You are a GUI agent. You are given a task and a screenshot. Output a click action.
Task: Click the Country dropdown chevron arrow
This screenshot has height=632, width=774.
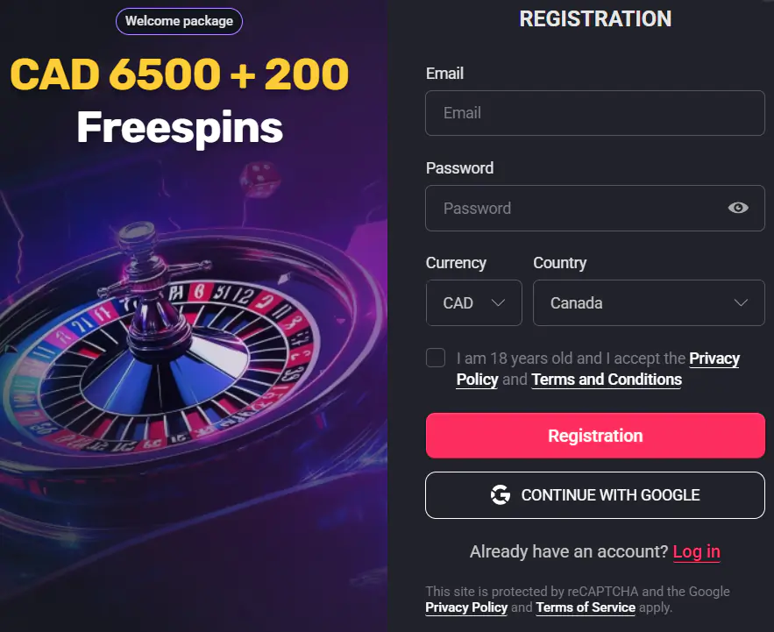click(741, 302)
